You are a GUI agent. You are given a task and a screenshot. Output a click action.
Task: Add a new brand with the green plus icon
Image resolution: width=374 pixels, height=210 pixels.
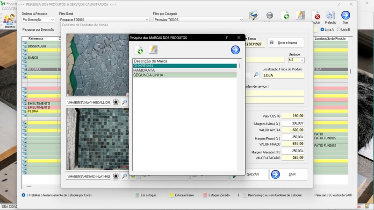139,50
